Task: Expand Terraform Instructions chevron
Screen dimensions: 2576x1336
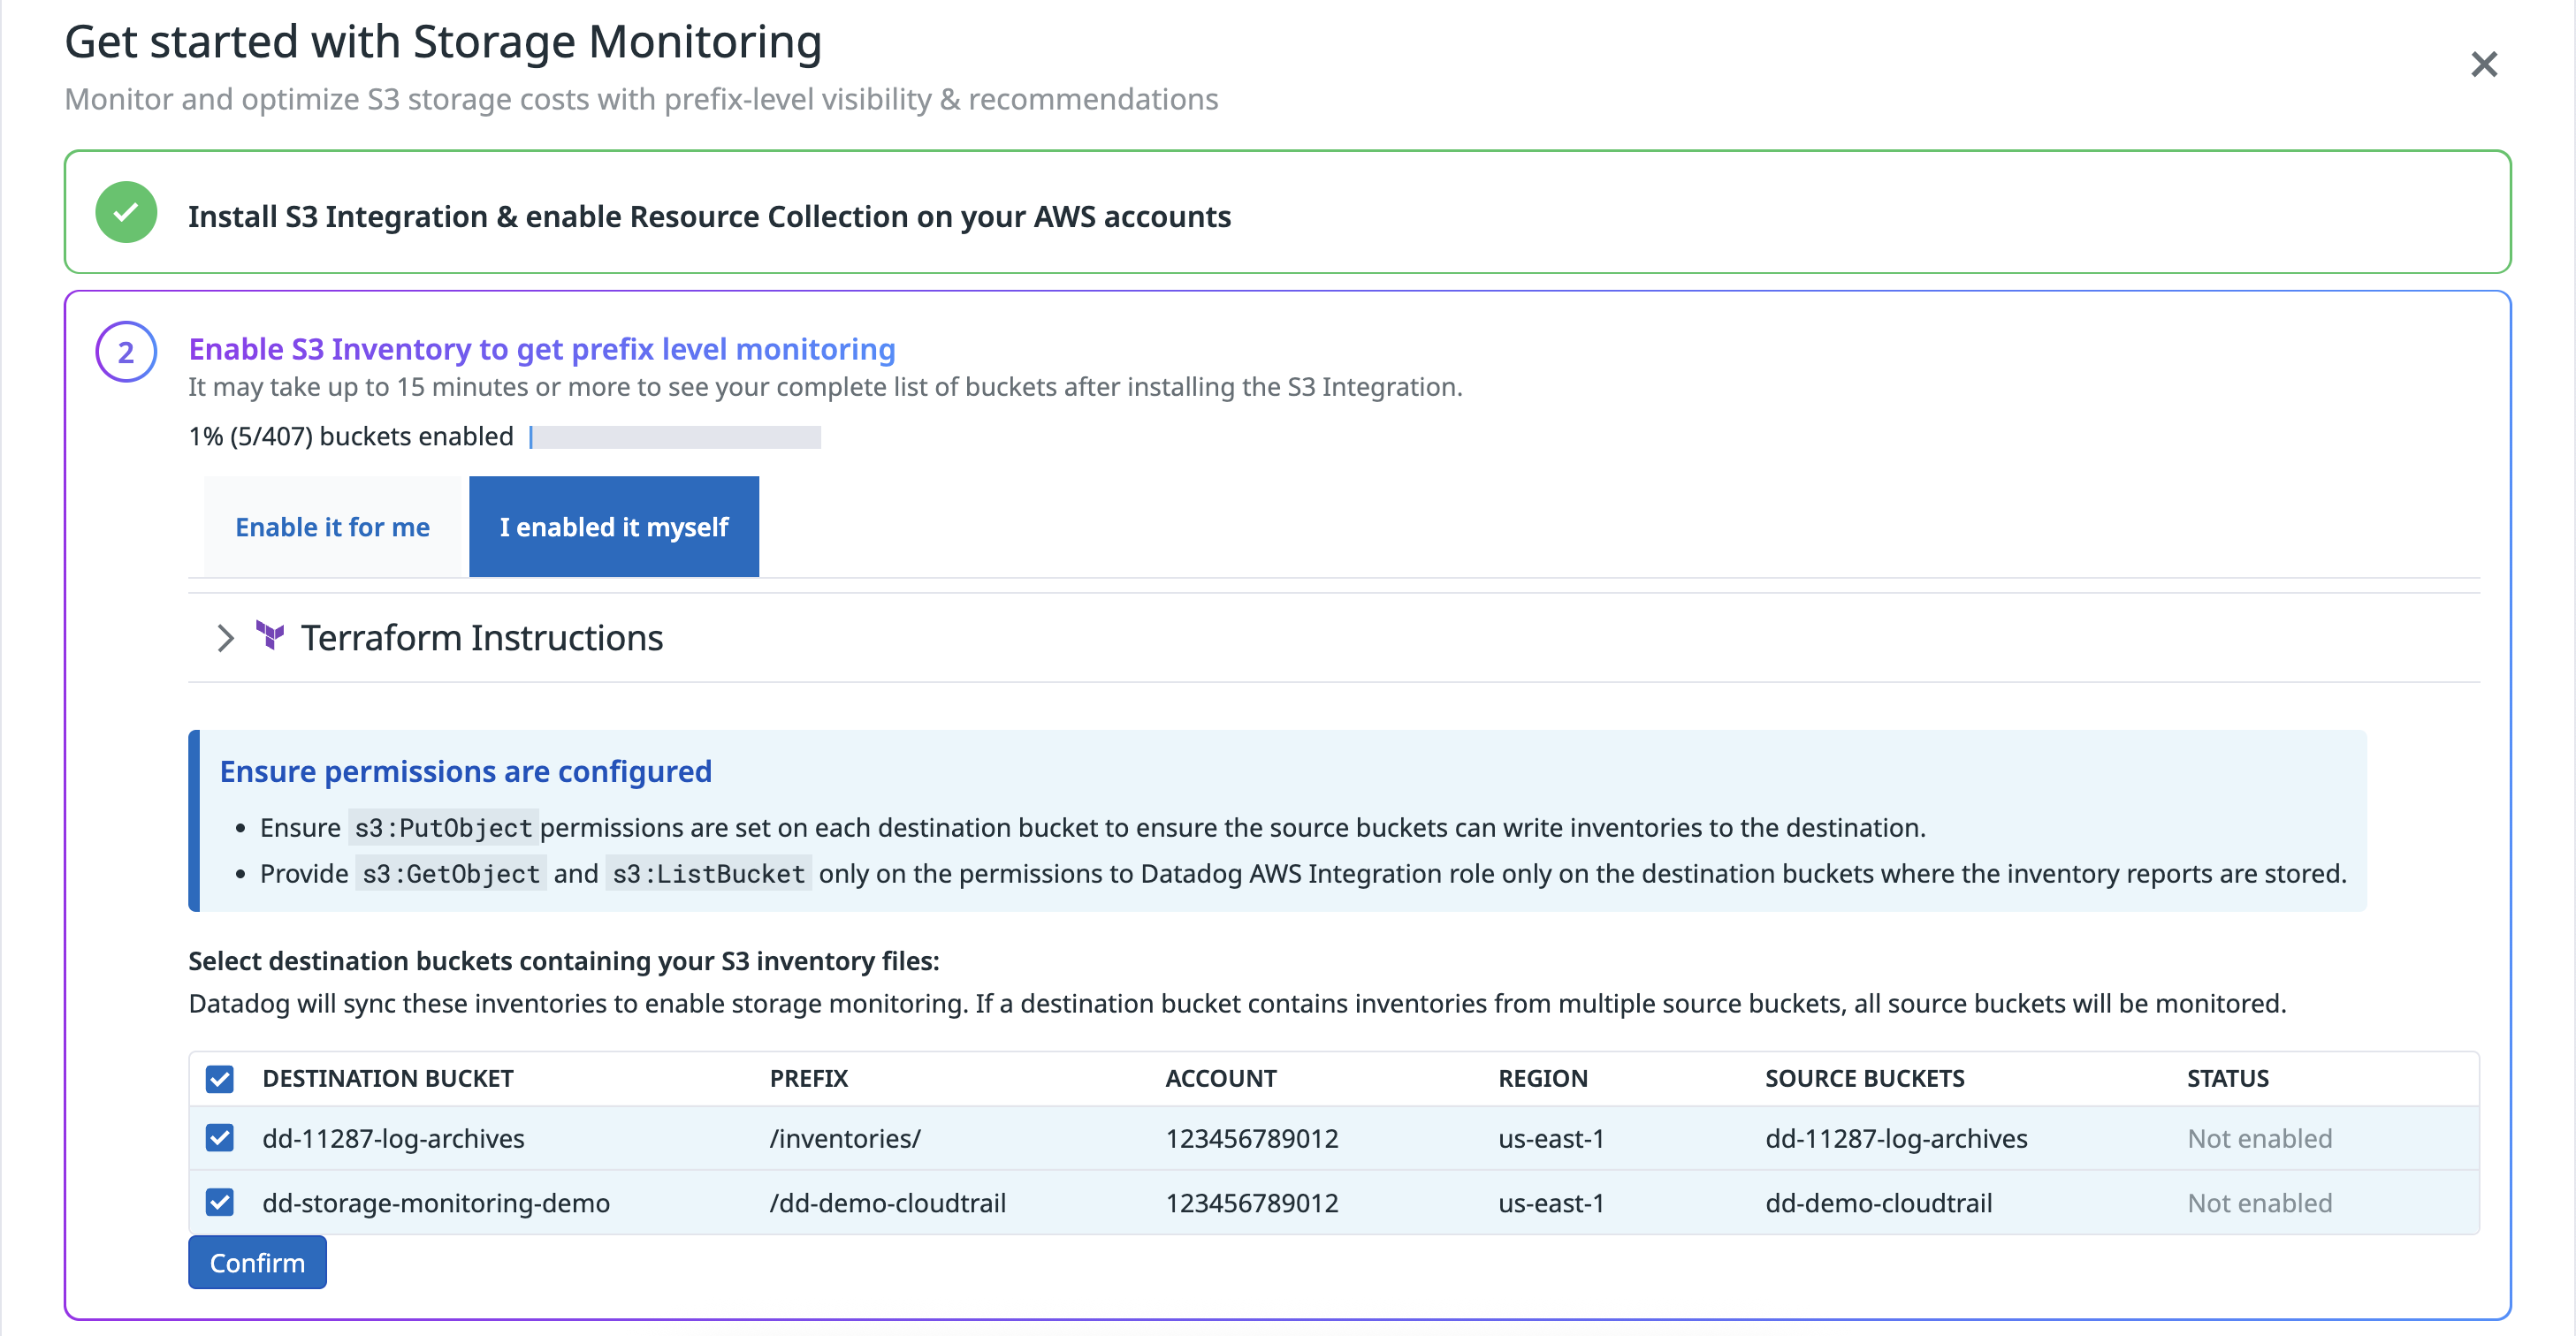Action: point(226,638)
